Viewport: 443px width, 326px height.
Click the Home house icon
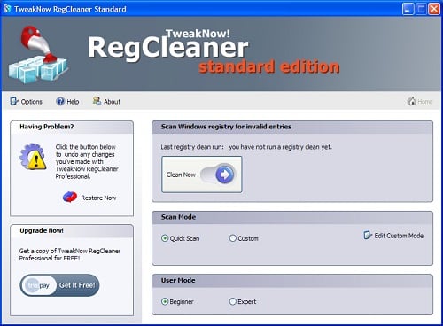click(411, 101)
